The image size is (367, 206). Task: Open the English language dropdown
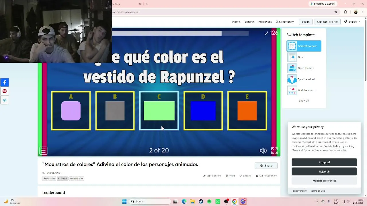click(352, 22)
